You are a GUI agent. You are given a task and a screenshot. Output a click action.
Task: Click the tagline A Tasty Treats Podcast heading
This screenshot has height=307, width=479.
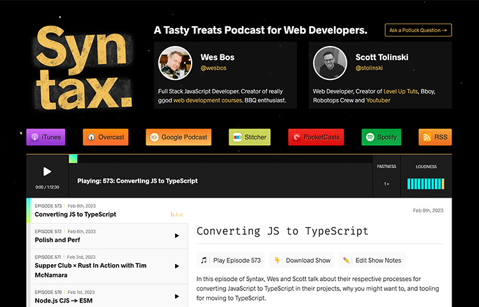[x=261, y=30]
